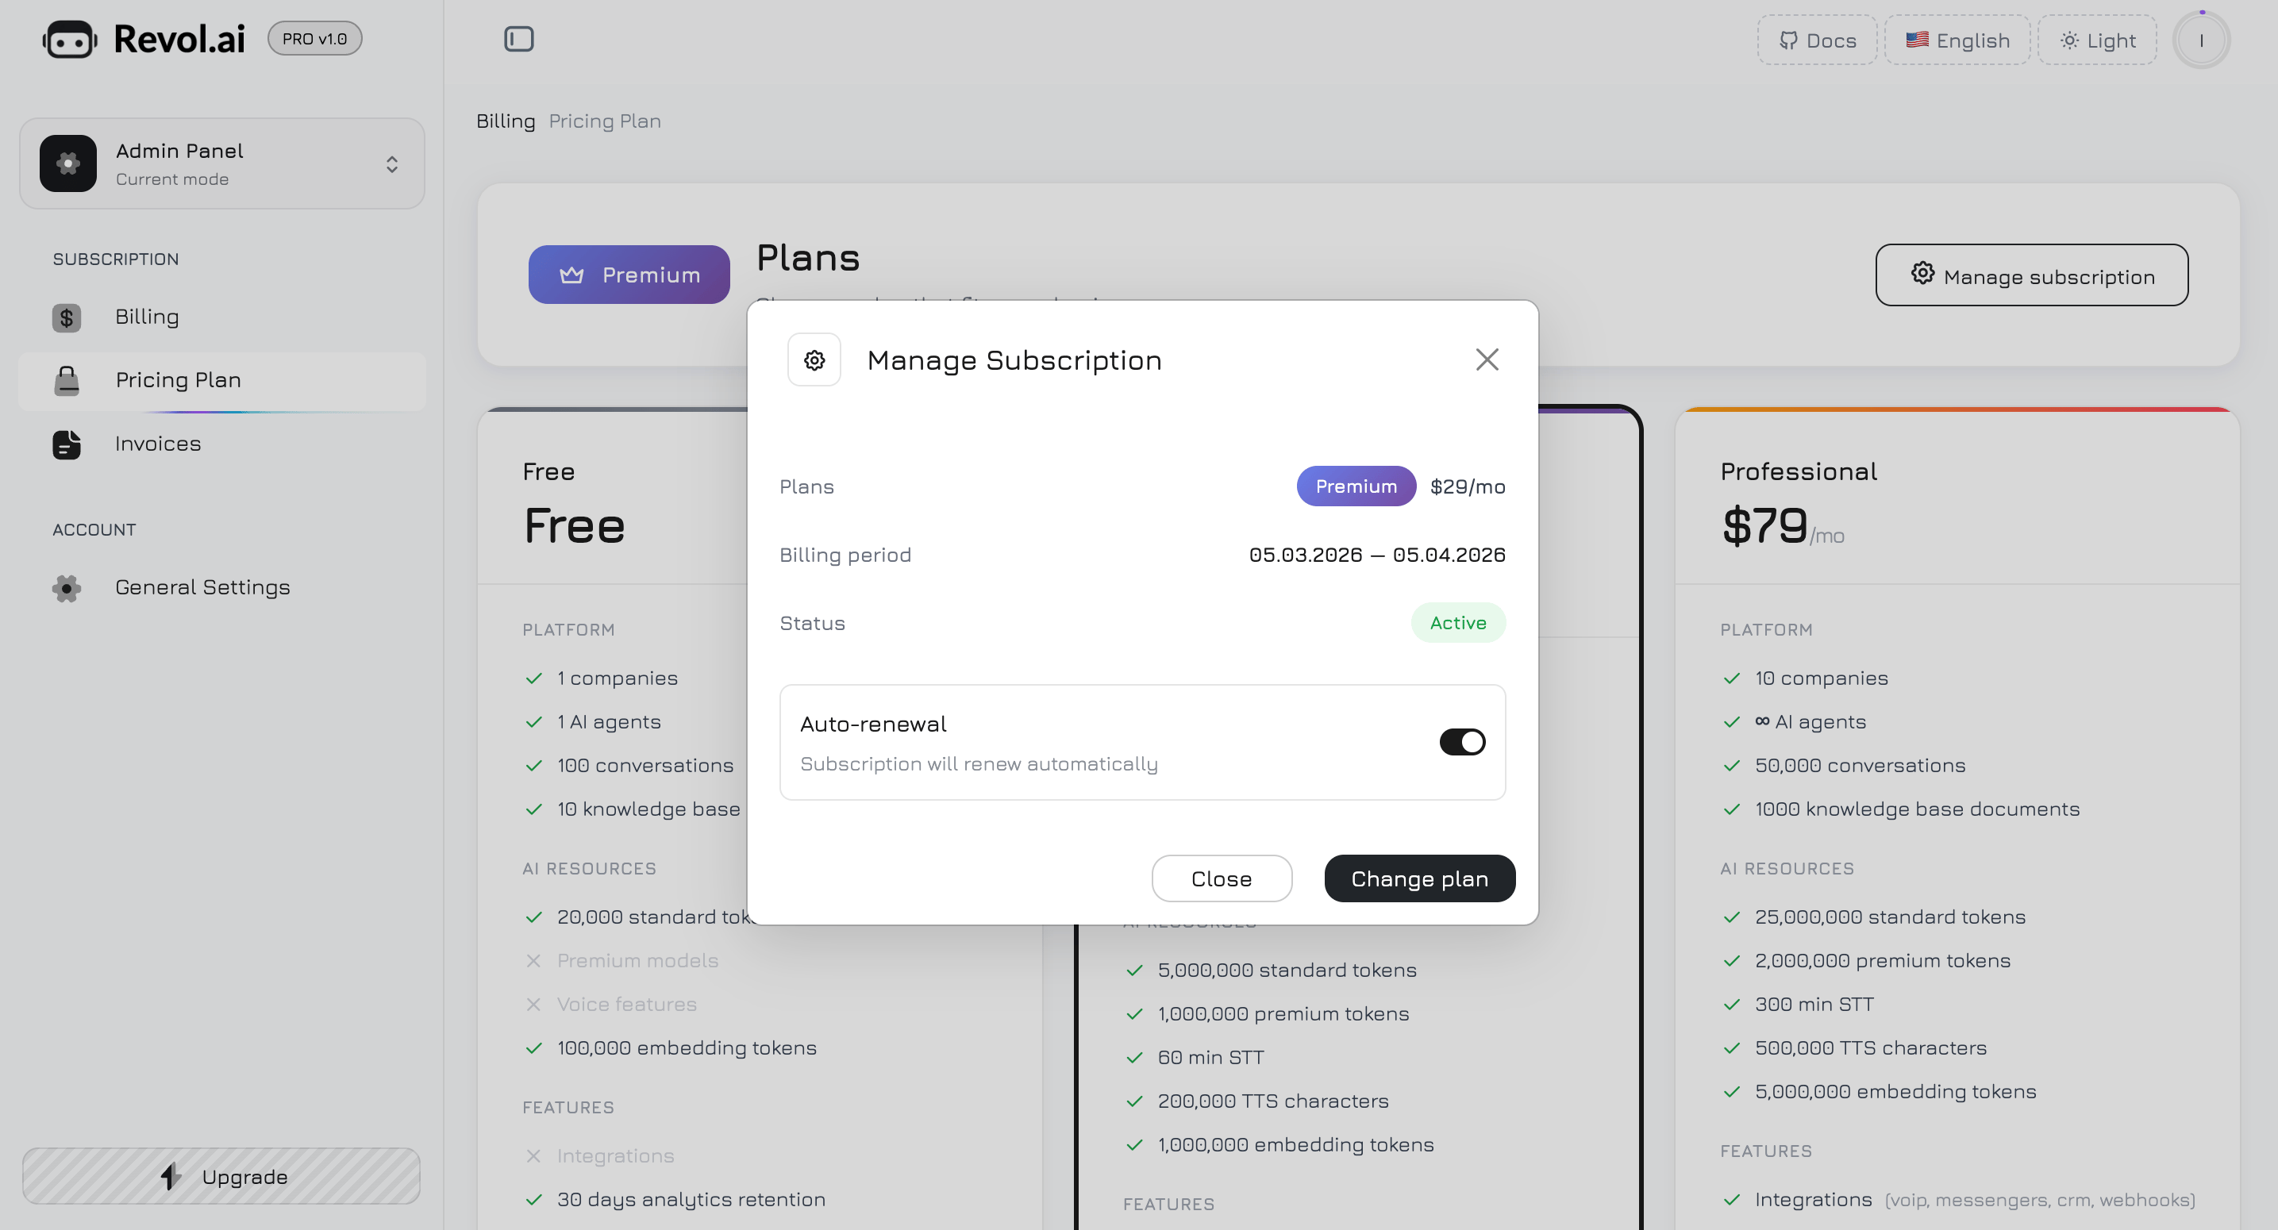Click the General Settings gear icon

tap(67, 588)
